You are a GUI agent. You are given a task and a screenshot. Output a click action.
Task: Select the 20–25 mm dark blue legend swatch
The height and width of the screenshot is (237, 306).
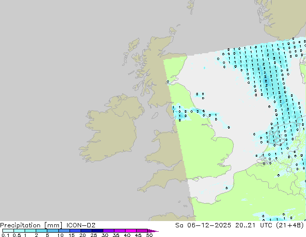pos(86,231)
